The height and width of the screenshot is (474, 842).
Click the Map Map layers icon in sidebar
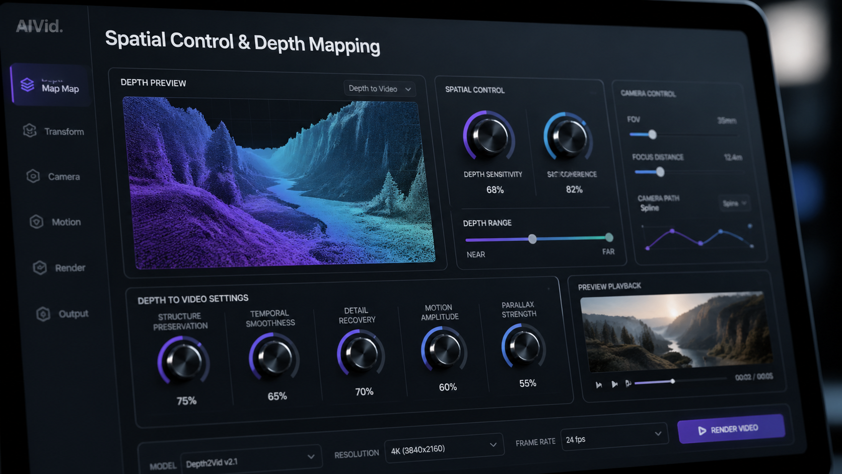pos(27,85)
